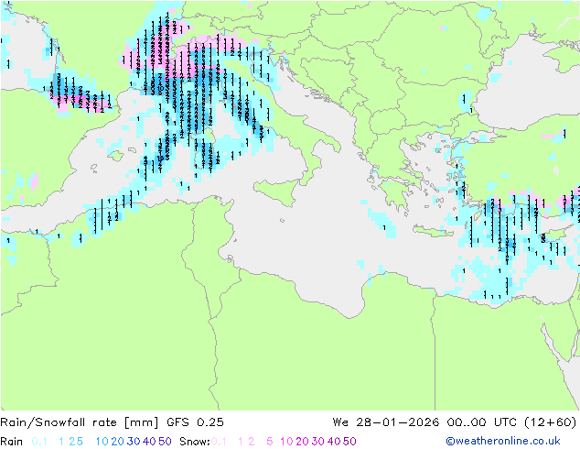Select the Rain legend value 30
Viewport: 580px width, 449px height.
pyautogui.click(x=134, y=442)
